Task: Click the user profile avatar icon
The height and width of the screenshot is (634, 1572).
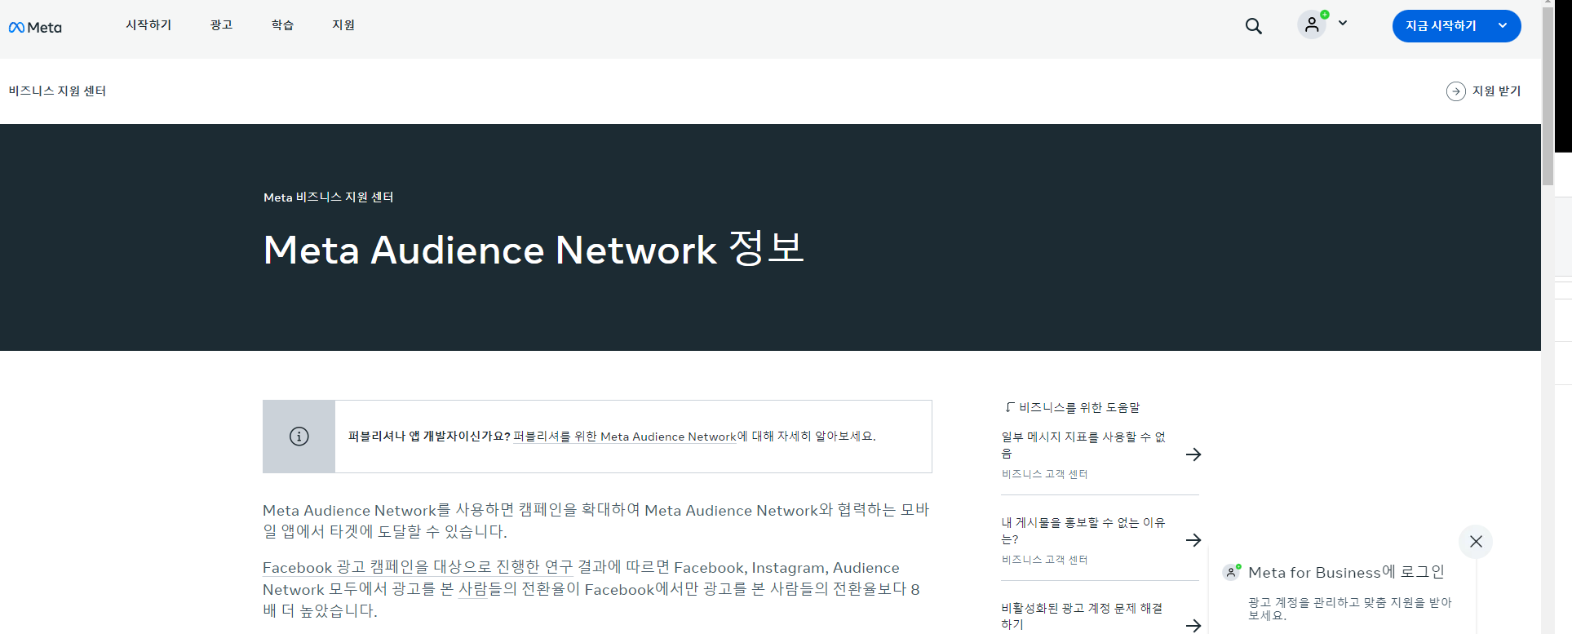Action: (x=1312, y=25)
